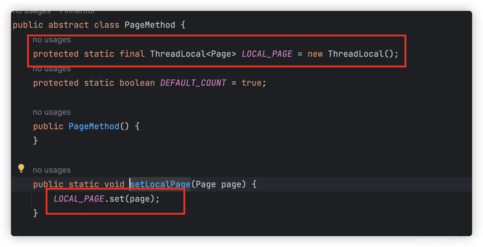Click the PageMethod class name in declaration
483x247 pixels.
150,25
